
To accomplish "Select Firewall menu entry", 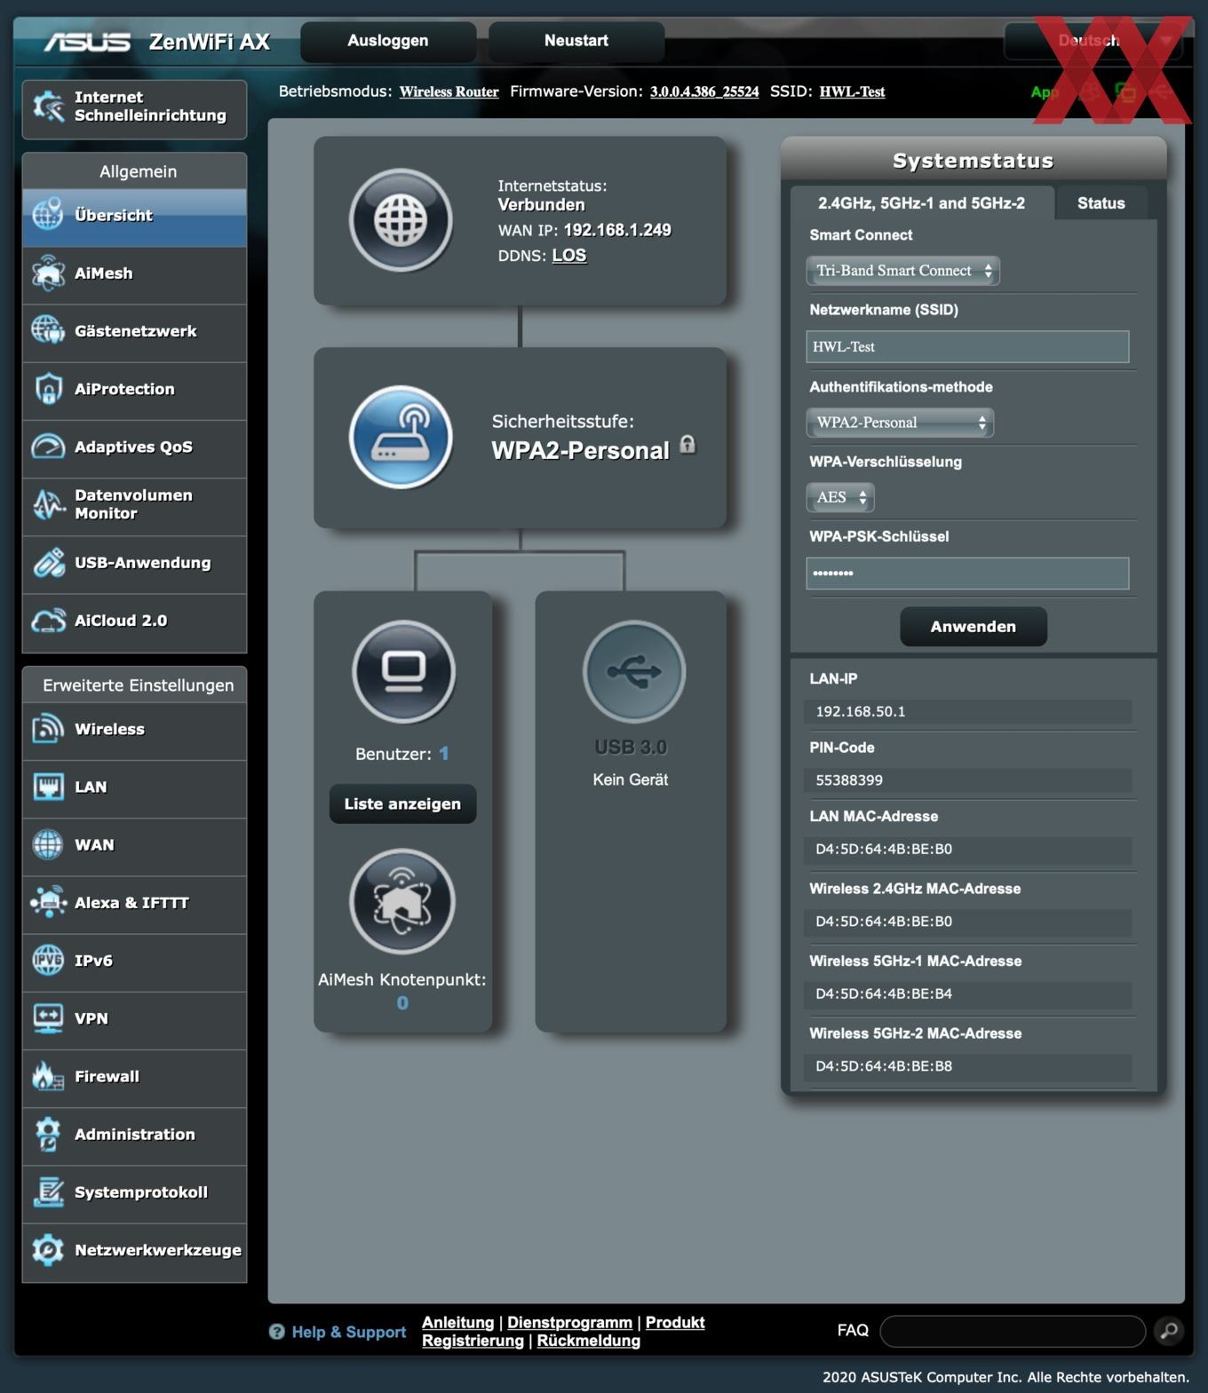I will (x=134, y=1077).
